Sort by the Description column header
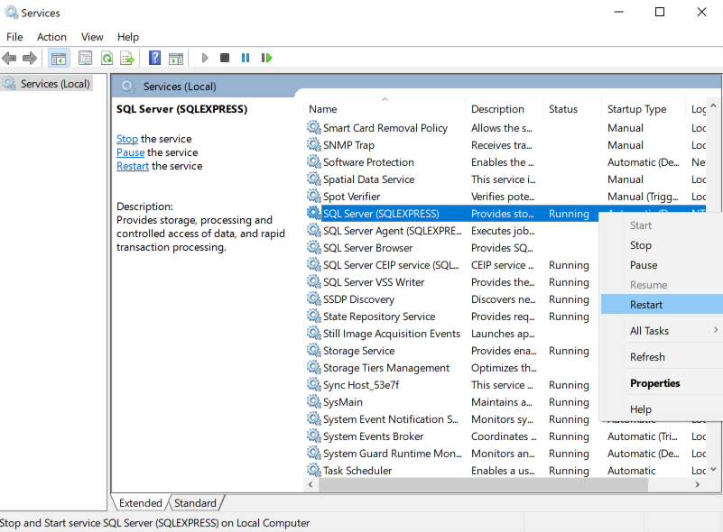723x532 pixels. [x=504, y=109]
